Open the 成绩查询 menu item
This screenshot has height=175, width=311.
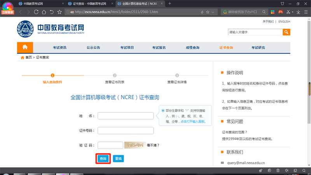point(192,47)
